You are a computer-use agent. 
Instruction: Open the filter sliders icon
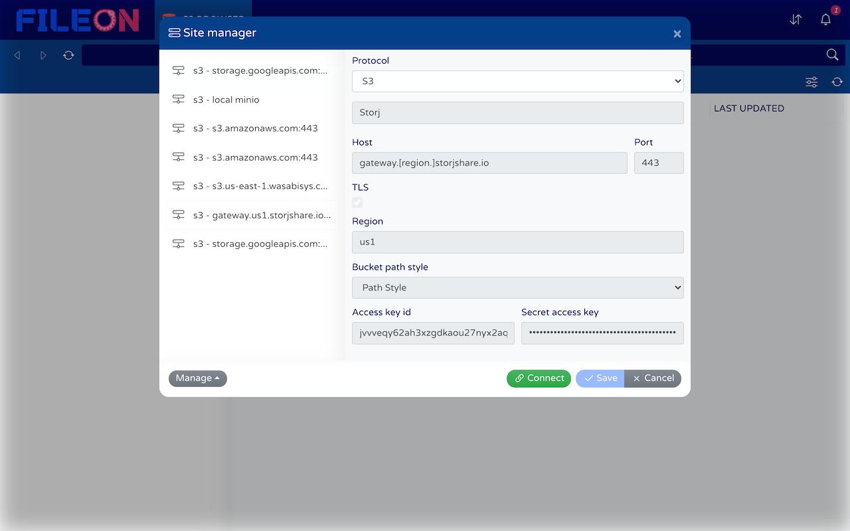(811, 82)
